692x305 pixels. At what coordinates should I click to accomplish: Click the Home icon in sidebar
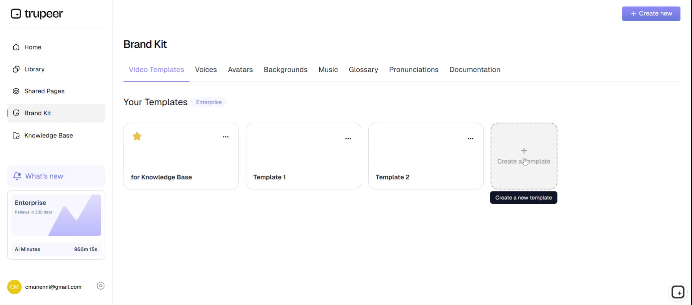(x=16, y=47)
